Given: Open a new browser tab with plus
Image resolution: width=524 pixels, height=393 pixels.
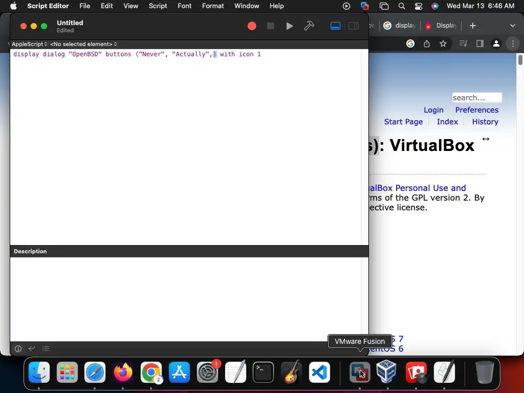Looking at the screenshot, I should (x=472, y=26).
